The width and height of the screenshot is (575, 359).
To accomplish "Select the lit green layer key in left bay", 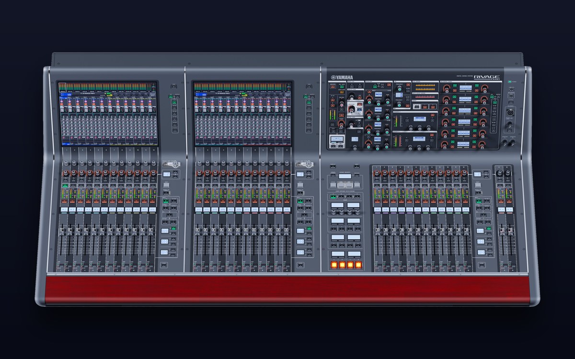I will click(x=166, y=201).
